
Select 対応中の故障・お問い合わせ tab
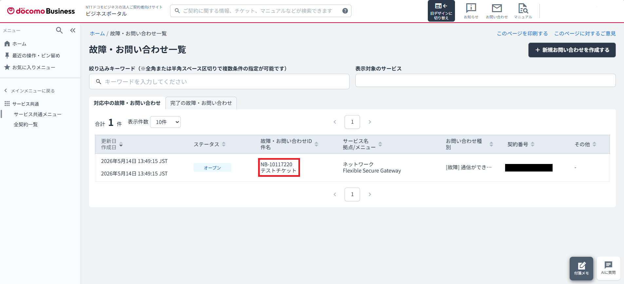127,103
